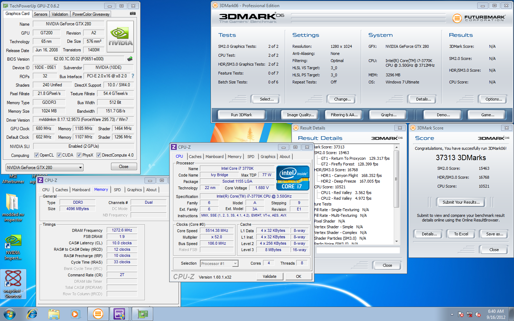Open the PowerColor Giveaway tab
This screenshot has height=321, width=514.
click(91, 14)
